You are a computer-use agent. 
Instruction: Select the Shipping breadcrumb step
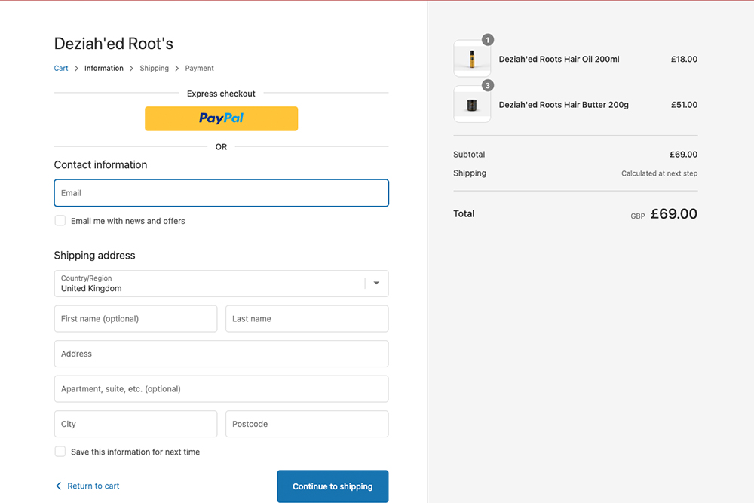click(154, 69)
